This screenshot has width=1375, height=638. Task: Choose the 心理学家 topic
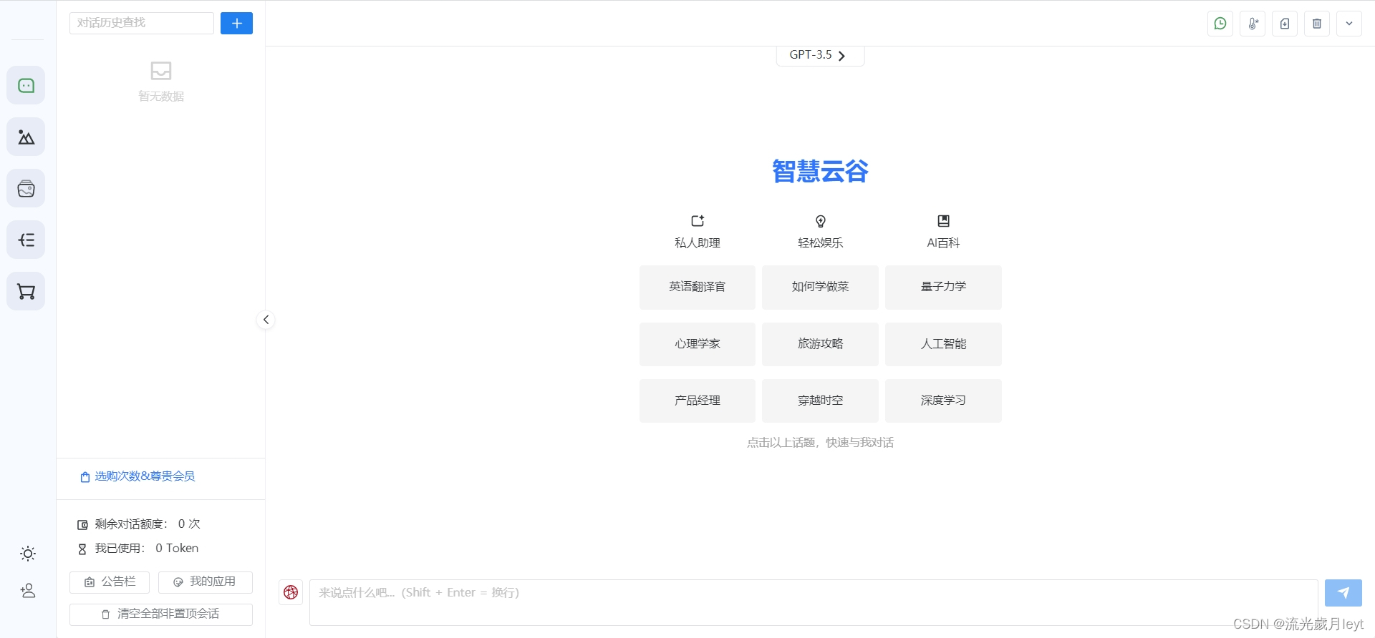(x=698, y=344)
